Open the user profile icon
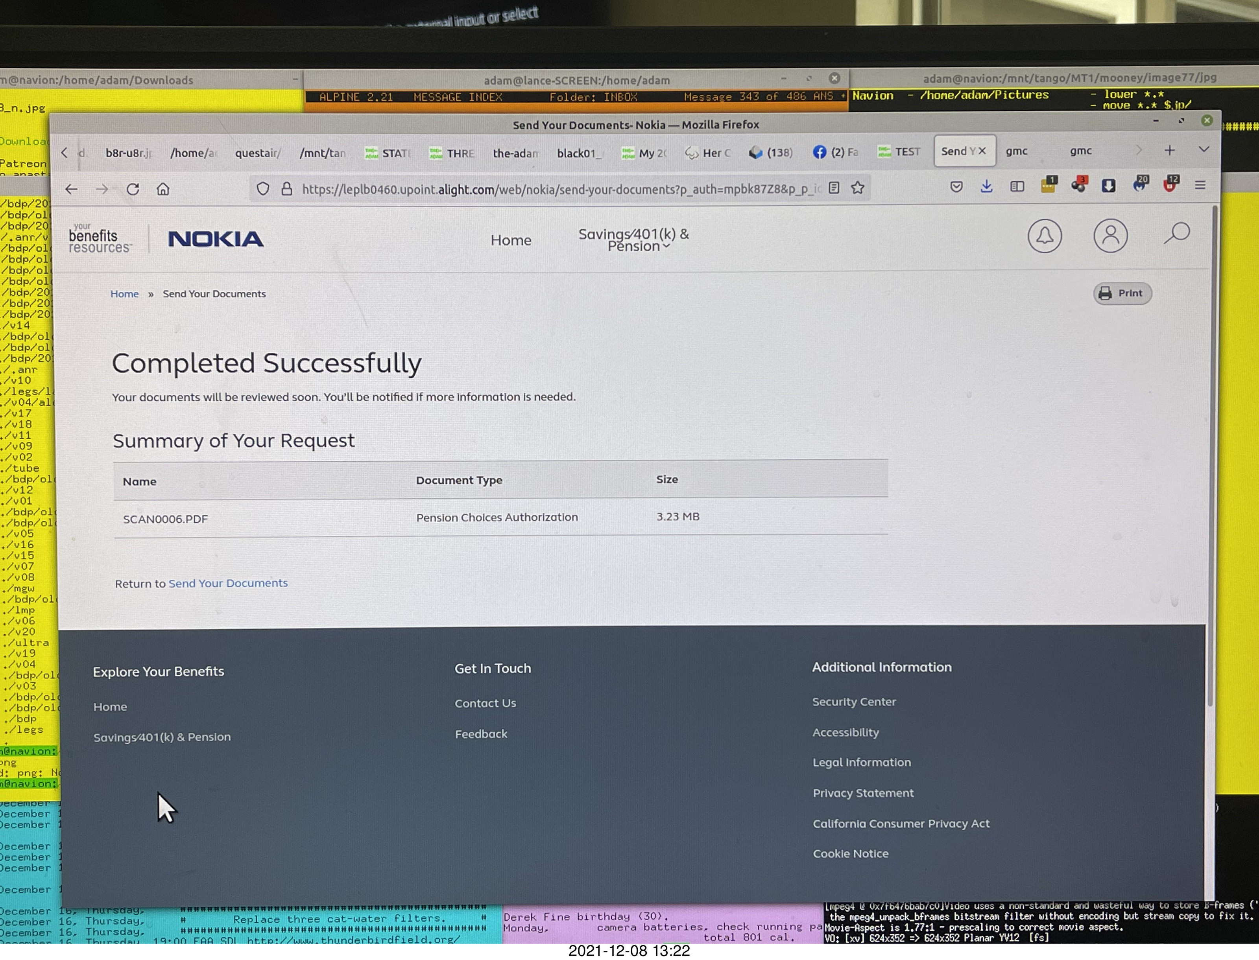 coord(1110,235)
